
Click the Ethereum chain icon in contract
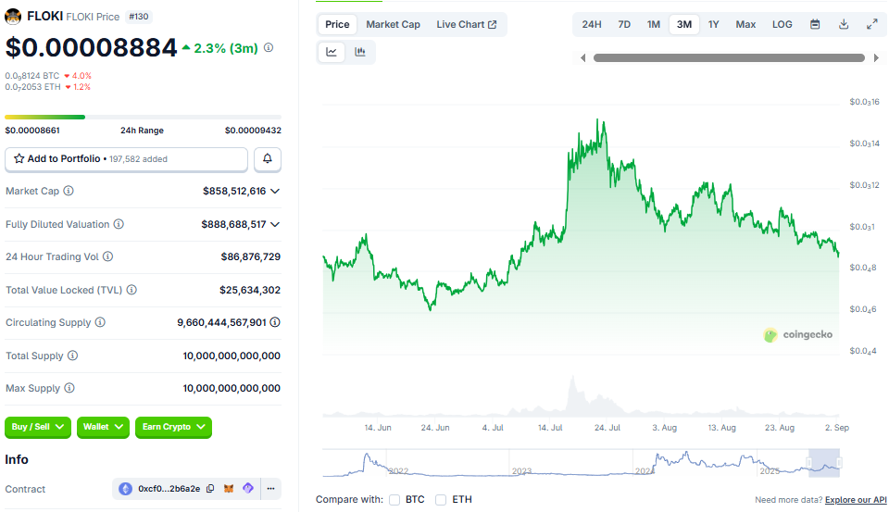(x=125, y=489)
